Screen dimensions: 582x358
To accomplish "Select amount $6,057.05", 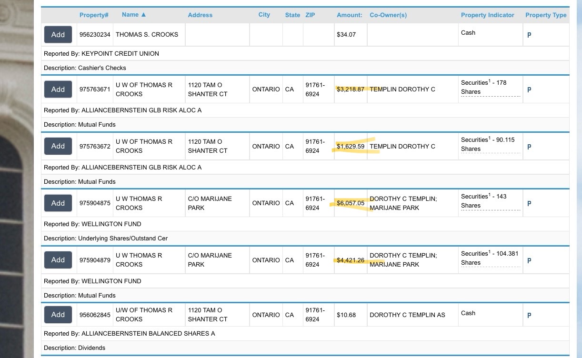I will pos(351,203).
